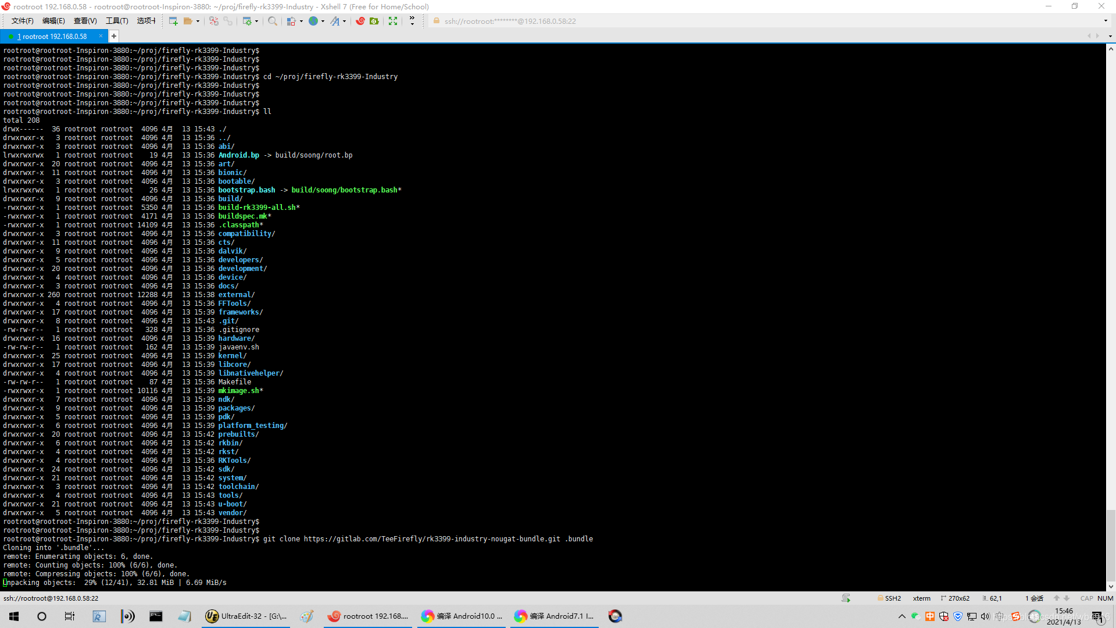This screenshot has height=628, width=1116.
Task: Click the Find magnifier icon in toolbar
Action: coord(273,21)
